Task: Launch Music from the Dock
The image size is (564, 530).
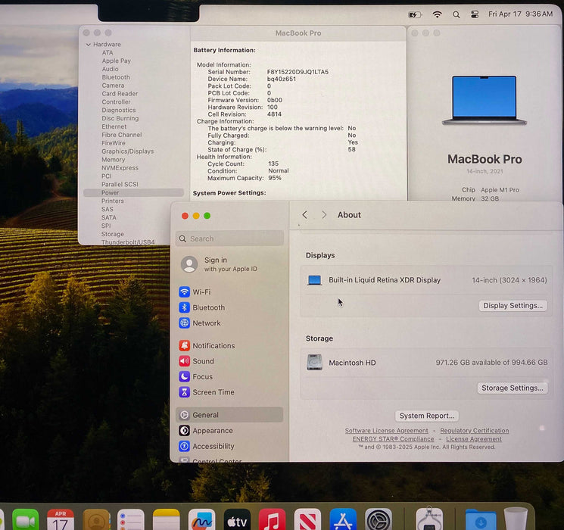Action: click(273, 520)
